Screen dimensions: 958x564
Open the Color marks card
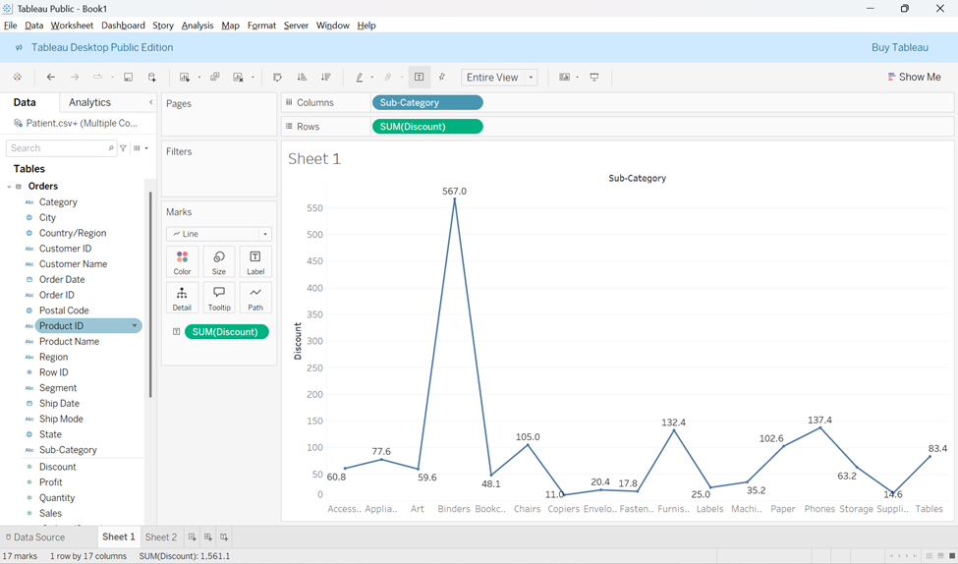(x=182, y=262)
